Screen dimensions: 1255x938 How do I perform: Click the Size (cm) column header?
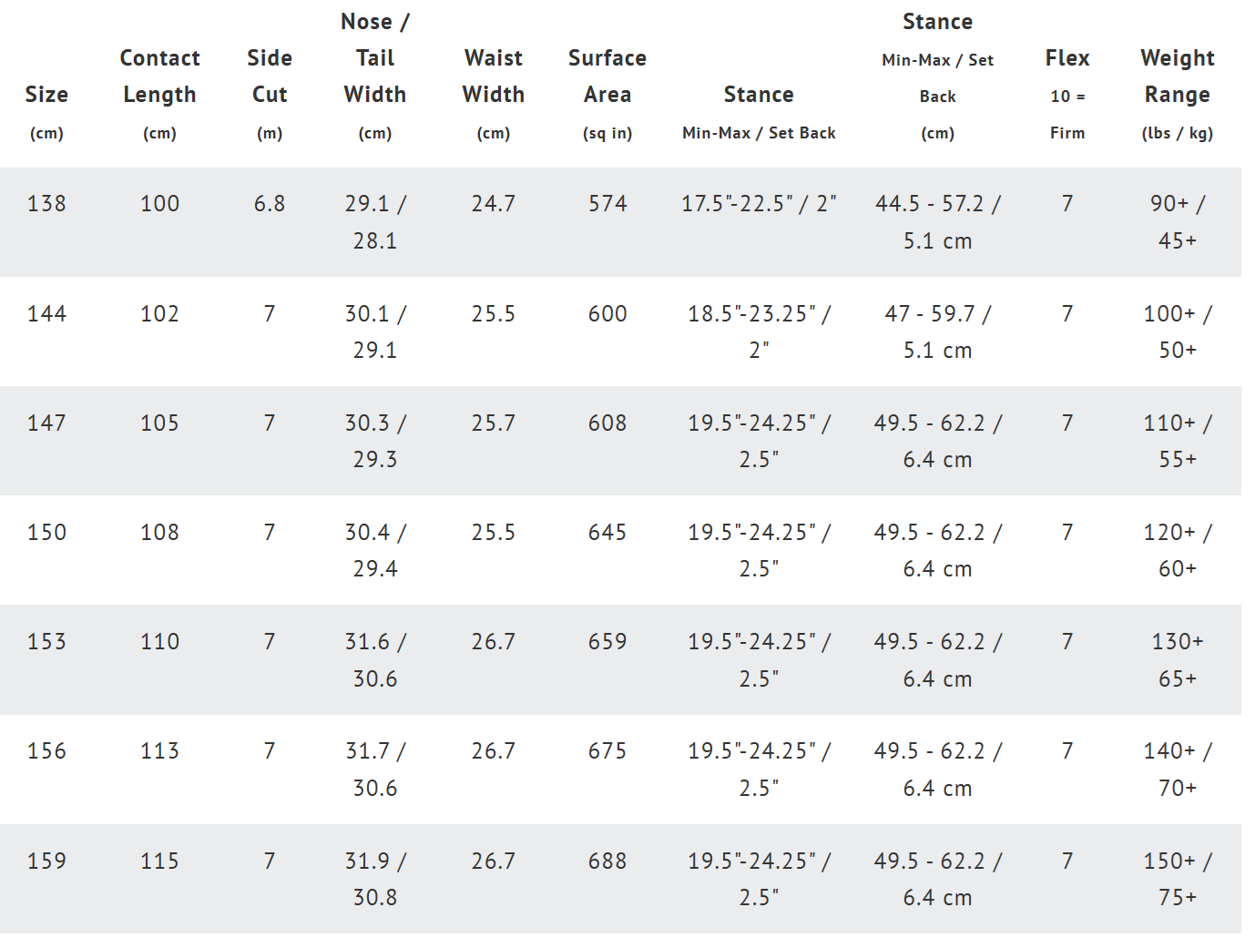pos(46,112)
